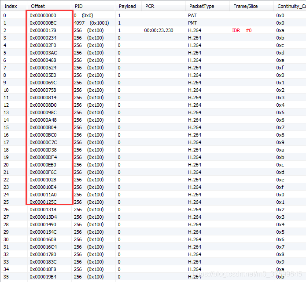Select offset cell 0x00000EB0
The width and height of the screenshot is (306, 282).
tap(43, 165)
